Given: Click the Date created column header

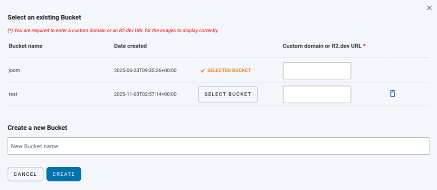Looking at the screenshot, I should point(130,46).
